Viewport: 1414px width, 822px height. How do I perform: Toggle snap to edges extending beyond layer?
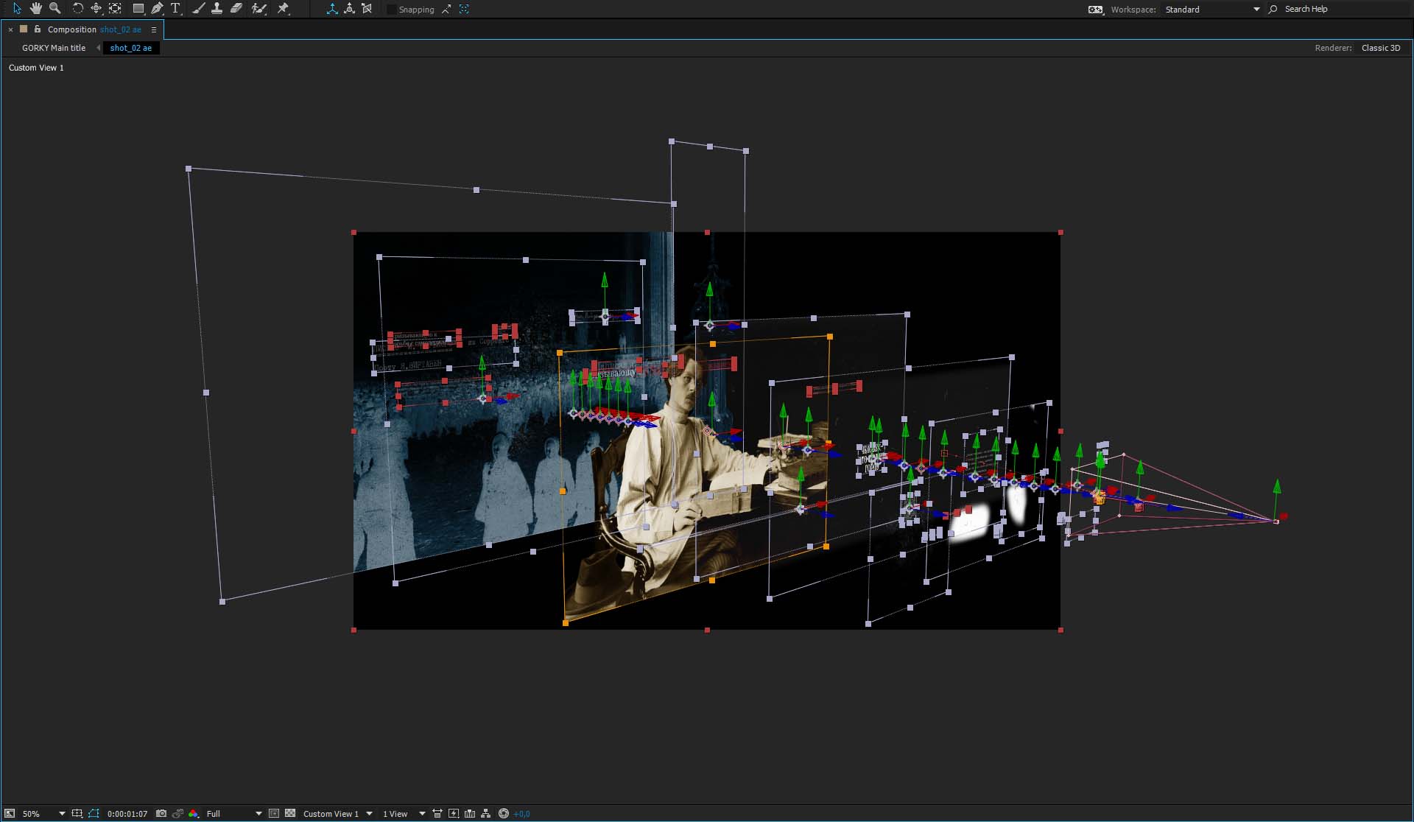point(446,10)
